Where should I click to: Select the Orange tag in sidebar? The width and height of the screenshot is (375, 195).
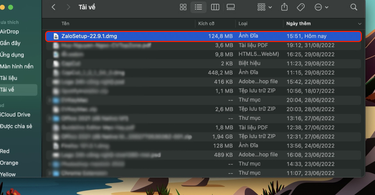[9, 163]
